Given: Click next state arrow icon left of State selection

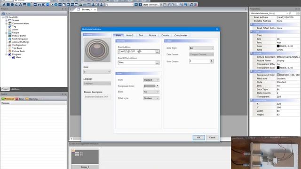Looking at the screenshot, I should tap(140, 4).
